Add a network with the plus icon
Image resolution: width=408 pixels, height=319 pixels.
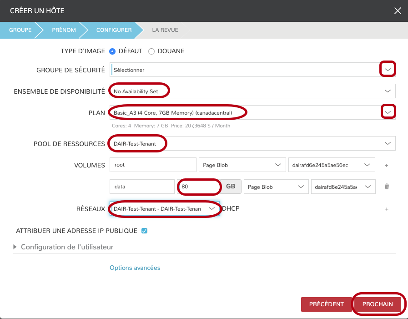(x=387, y=209)
